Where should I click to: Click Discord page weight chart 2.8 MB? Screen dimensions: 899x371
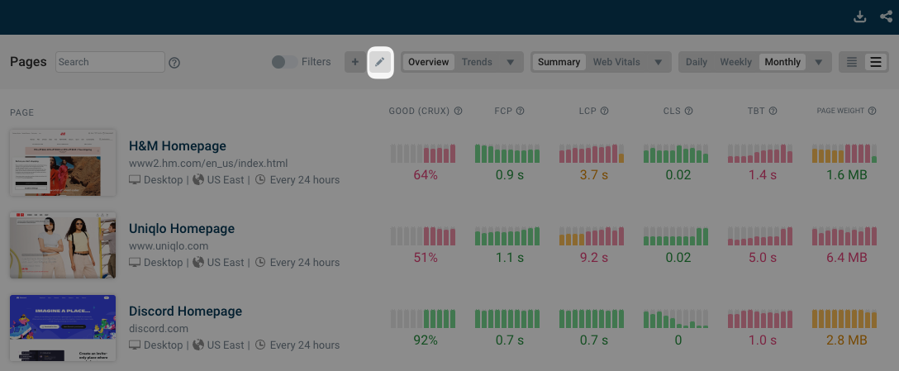click(x=844, y=319)
